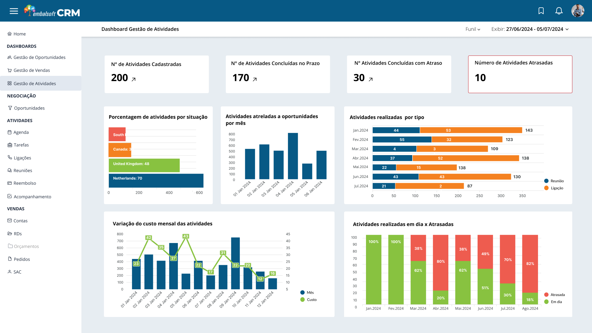Open the notifications bell icon
This screenshot has width=592, height=333.
click(559, 11)
